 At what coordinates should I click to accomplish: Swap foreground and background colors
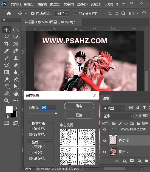click(x=16, y=107)
